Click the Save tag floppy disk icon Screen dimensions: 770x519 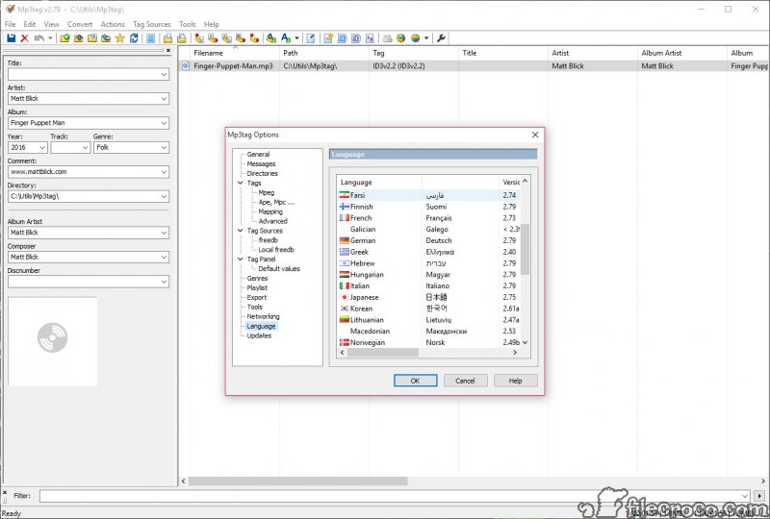[x=11, y=38]
